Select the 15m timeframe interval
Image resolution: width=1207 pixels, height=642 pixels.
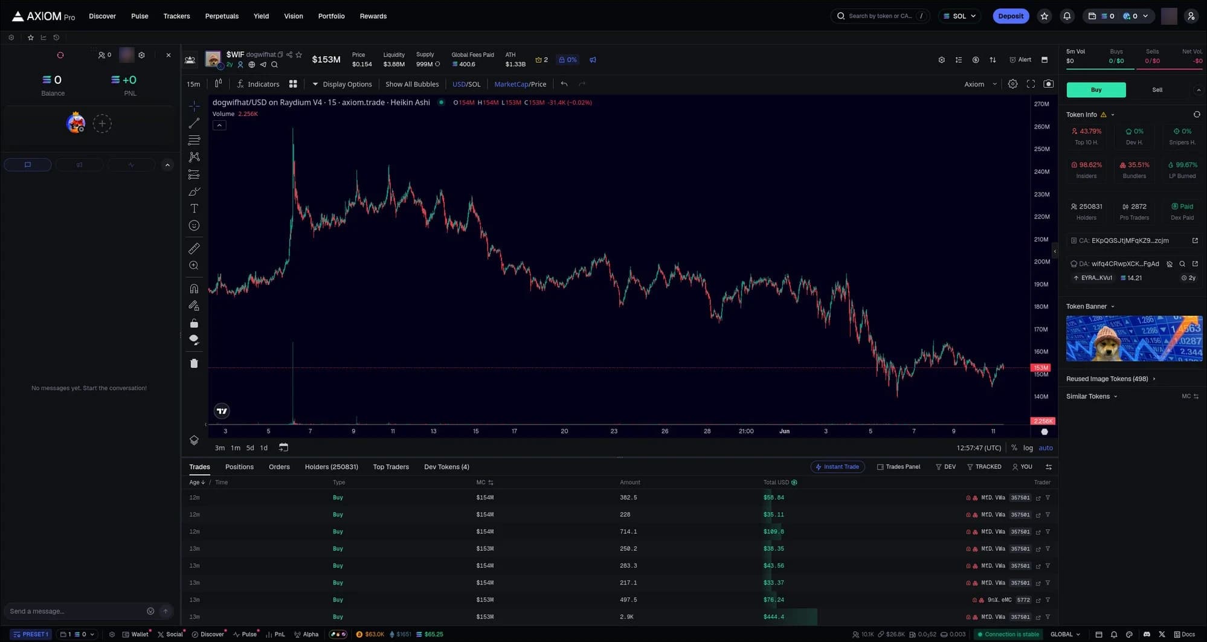point(193,84)
